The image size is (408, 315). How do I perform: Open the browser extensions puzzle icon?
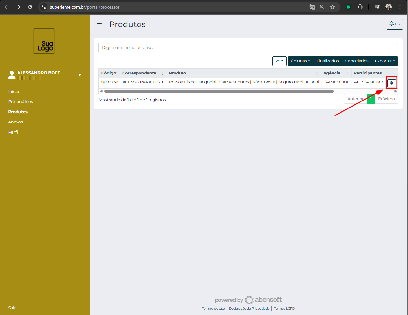point(360,7)
